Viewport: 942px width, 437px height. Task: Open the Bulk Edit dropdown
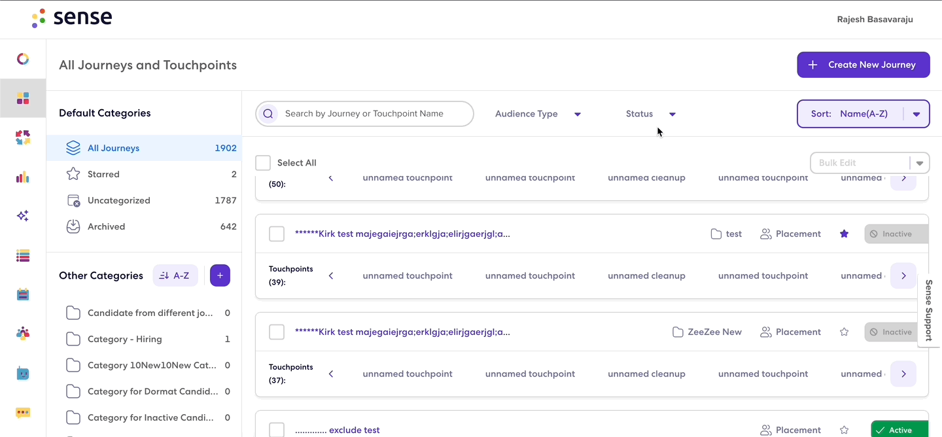tap(869, 163)
